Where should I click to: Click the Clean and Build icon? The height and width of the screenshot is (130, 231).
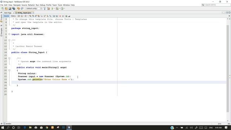[48, 9]
